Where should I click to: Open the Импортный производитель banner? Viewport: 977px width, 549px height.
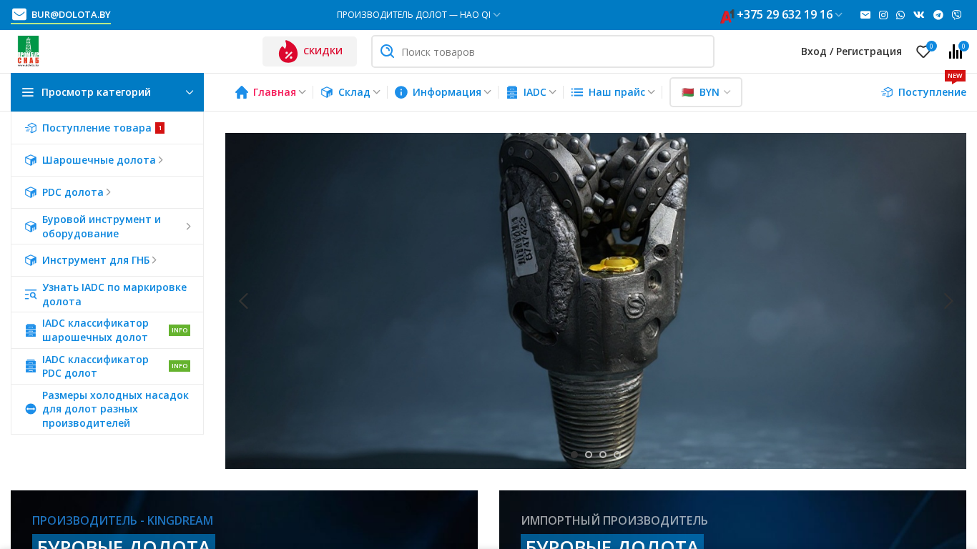pos(732,520)
